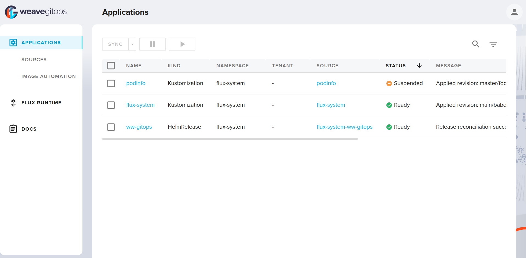Open Sources in the sidebar
Screen dimensions: 526x258
[x=34, y=60]
